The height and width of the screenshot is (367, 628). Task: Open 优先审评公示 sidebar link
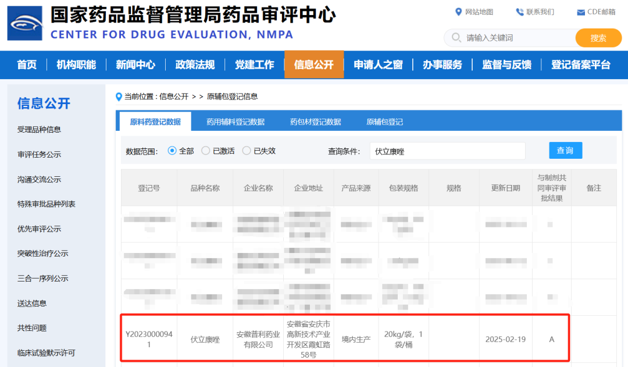[x=39, y=229]
